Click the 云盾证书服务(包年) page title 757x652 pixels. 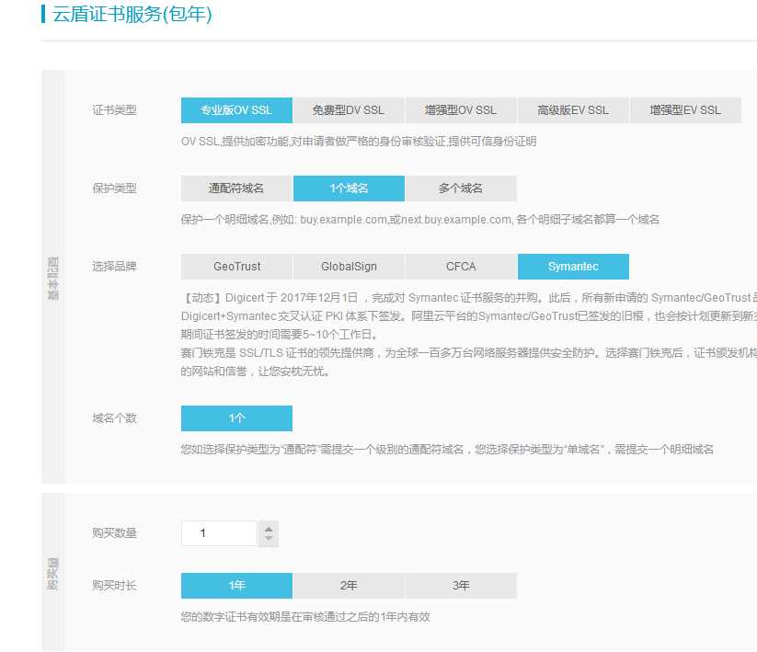click(x=132, y=14)
